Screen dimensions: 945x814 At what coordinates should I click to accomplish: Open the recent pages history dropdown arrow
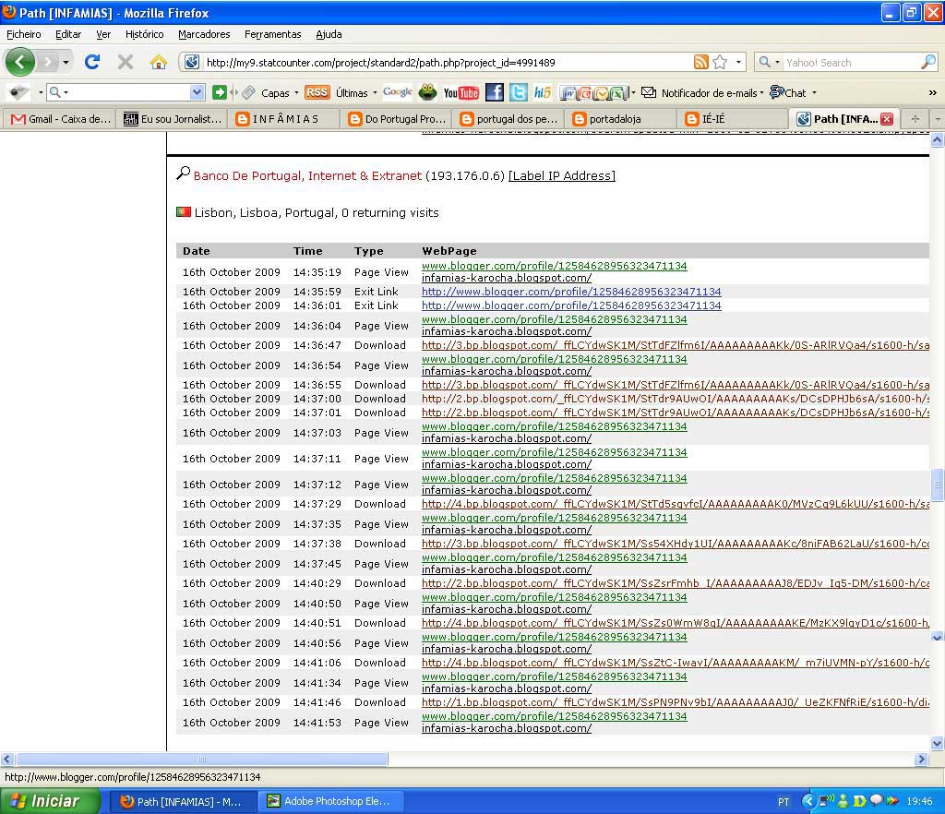click(66, 62)
